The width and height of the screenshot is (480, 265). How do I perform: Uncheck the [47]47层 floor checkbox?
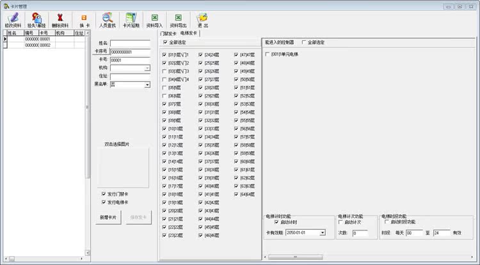[x=236, y=55]
